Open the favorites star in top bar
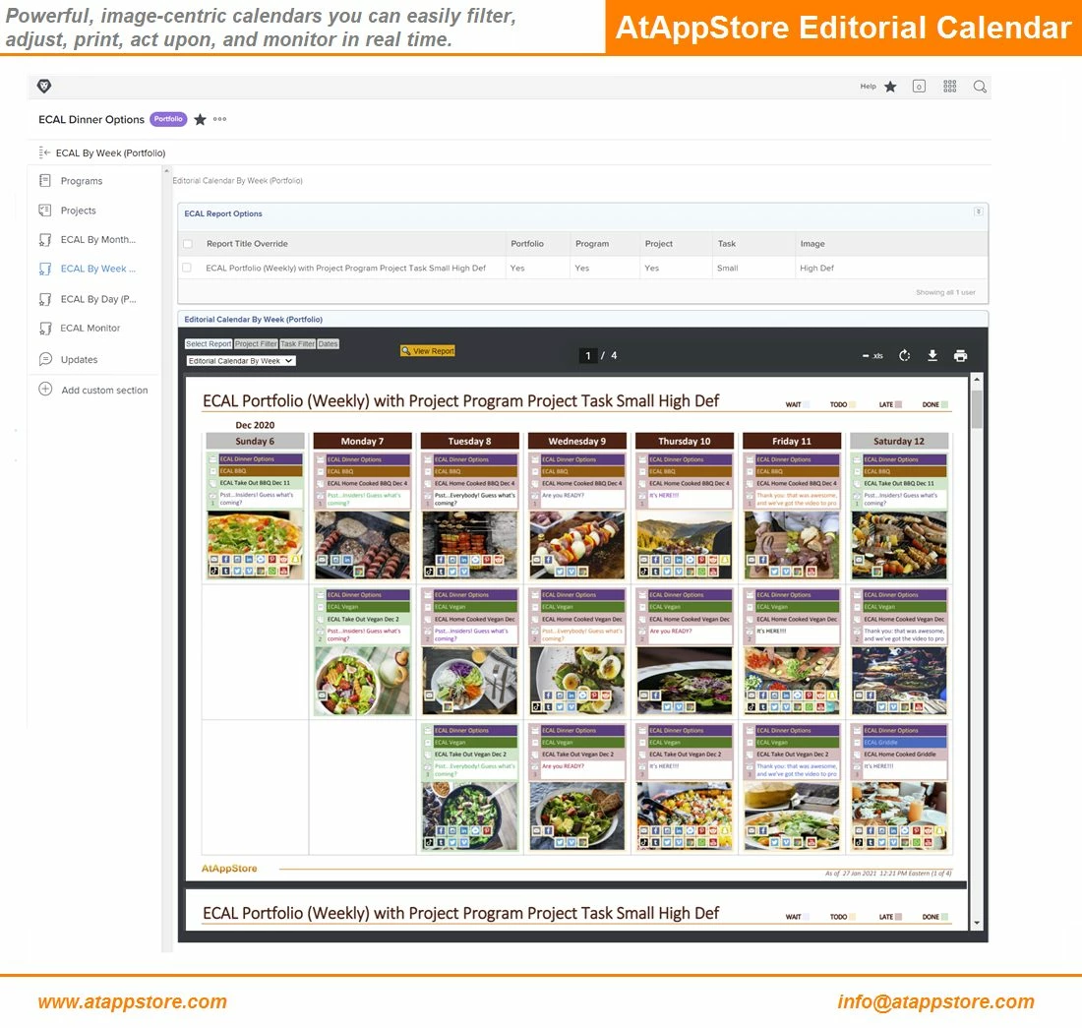1082x1028 pixels. (x=890, y=87)
